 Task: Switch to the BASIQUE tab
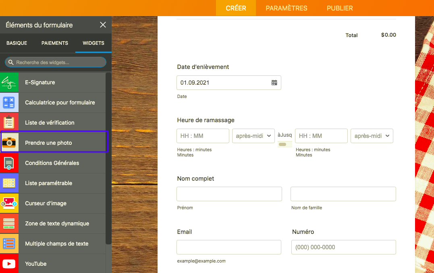(x=17, y=43)
